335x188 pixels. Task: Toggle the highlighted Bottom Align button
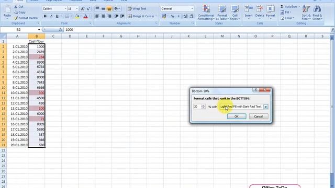pyautogui.click(x=109, y=9)
